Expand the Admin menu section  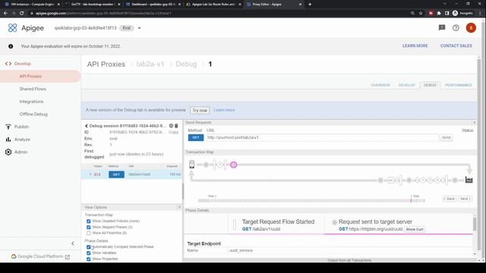pyautogui.click(x=21, y=152)
